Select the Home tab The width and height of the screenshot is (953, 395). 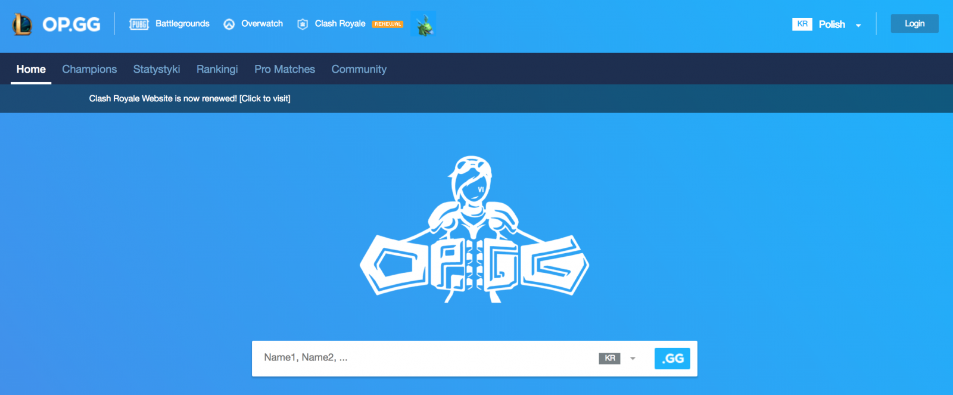[31, 69]
